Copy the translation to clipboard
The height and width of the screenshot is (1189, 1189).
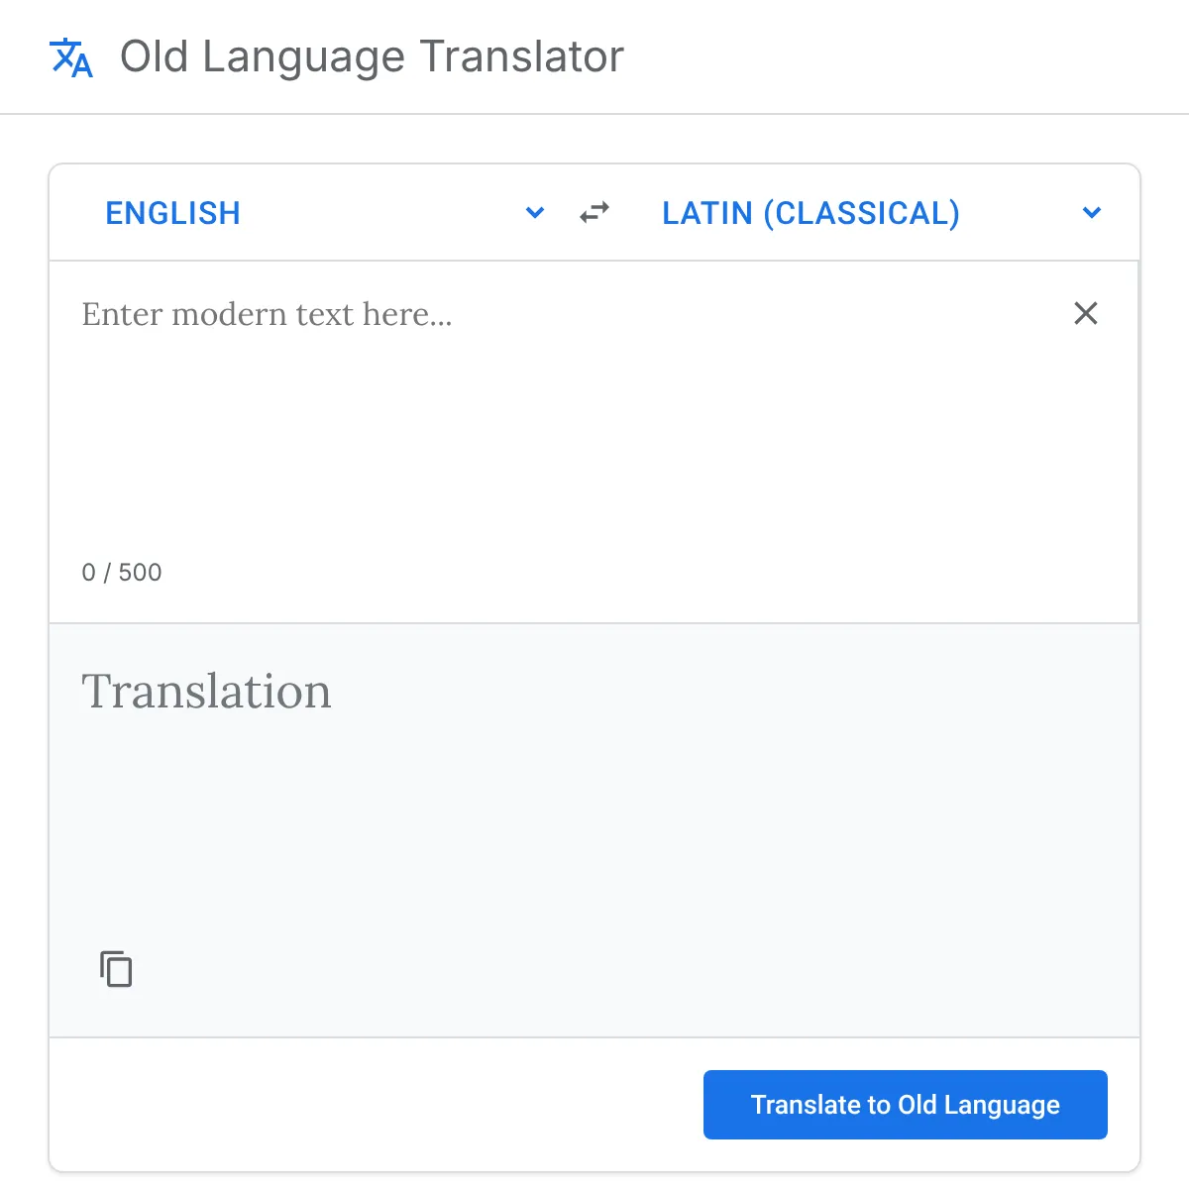pos(116,969)
